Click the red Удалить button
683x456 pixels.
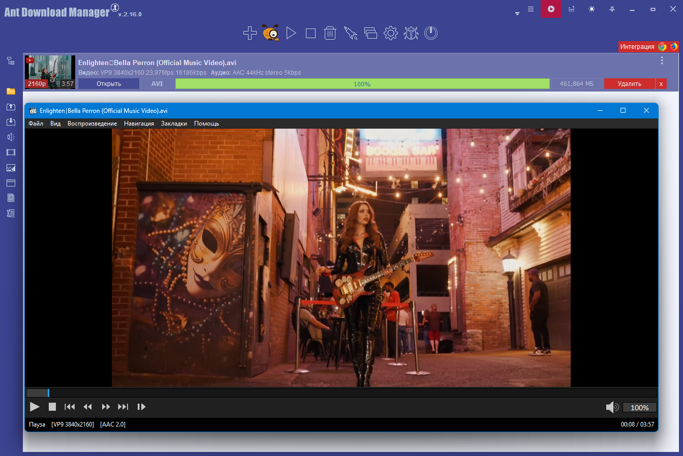630,84
